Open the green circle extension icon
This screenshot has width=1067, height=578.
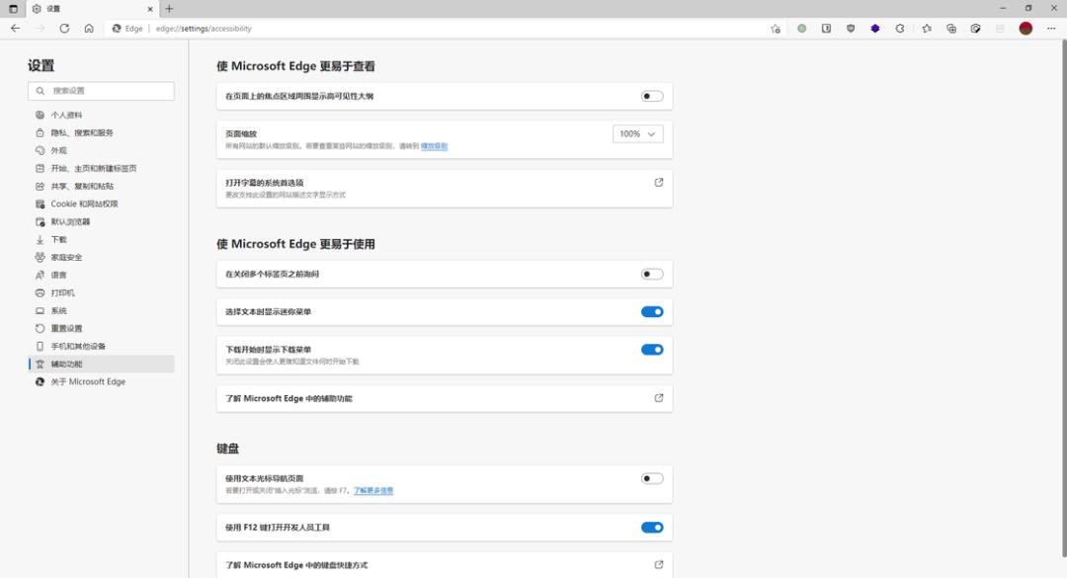point(801,29)
